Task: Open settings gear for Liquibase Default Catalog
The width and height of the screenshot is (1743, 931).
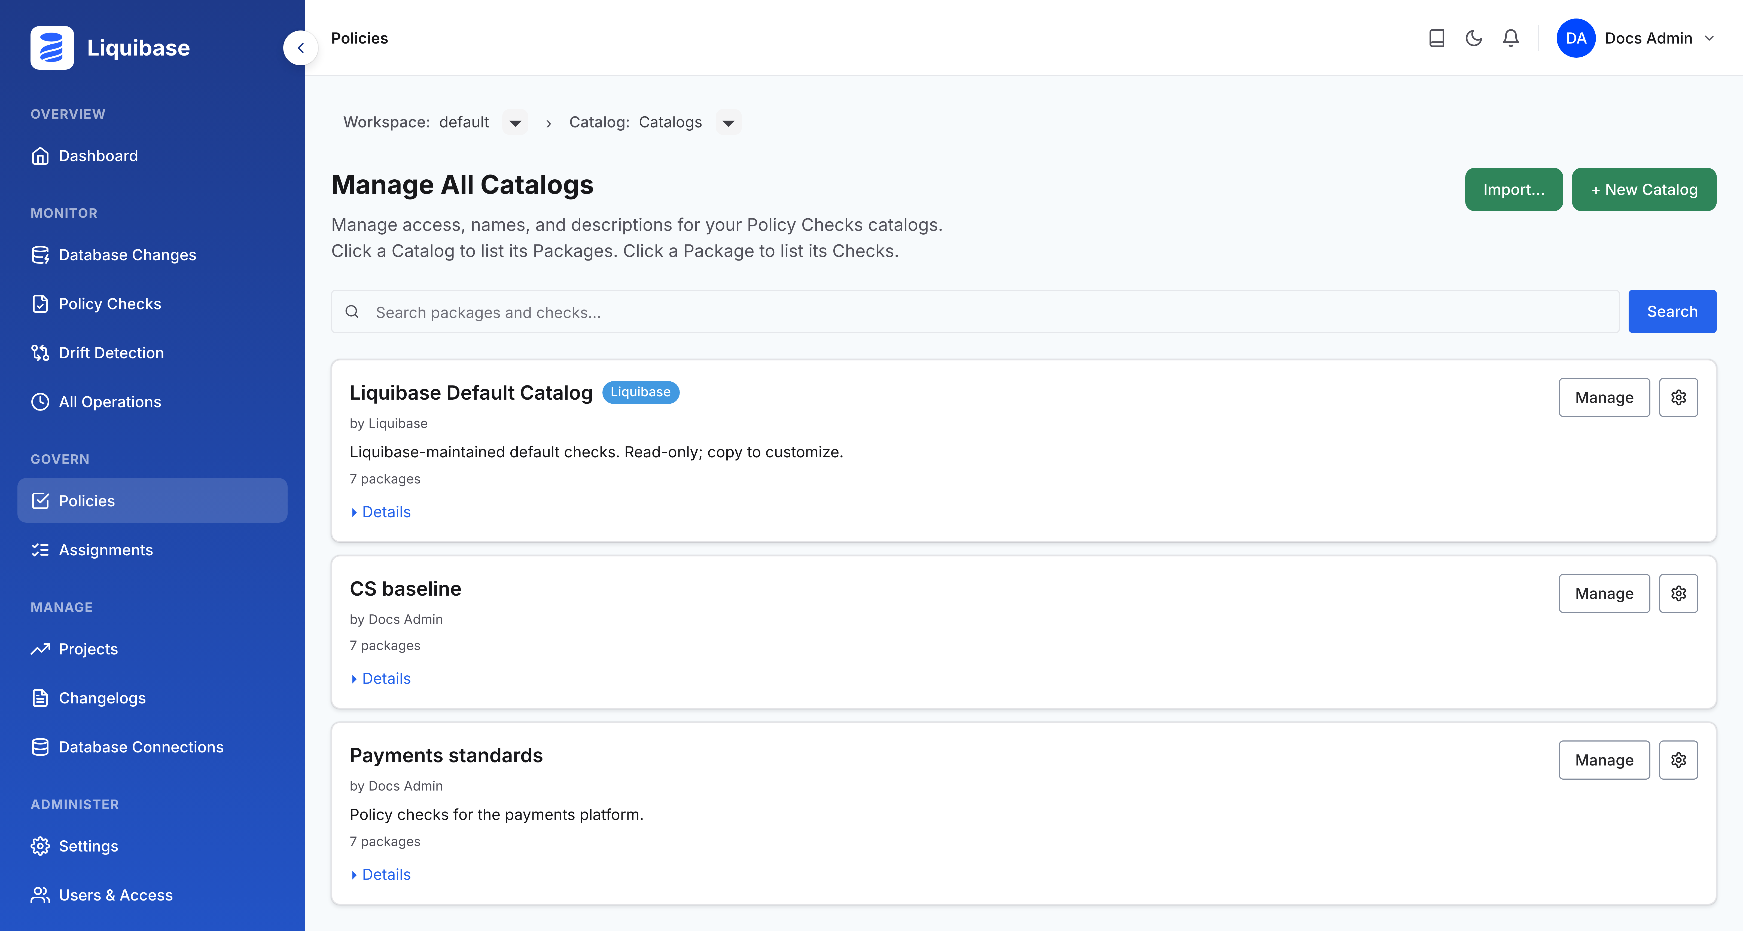Action: [x=1678, y=397]
